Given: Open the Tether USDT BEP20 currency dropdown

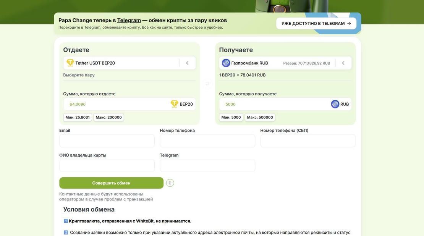Looking at the screenshot, I should (x=122, y=63).
